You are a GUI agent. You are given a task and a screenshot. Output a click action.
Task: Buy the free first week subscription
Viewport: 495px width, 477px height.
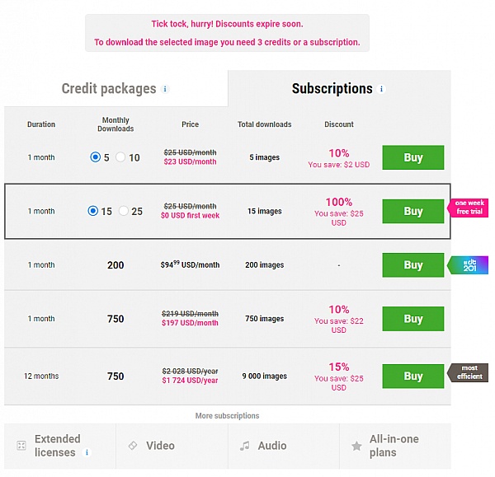412,211
